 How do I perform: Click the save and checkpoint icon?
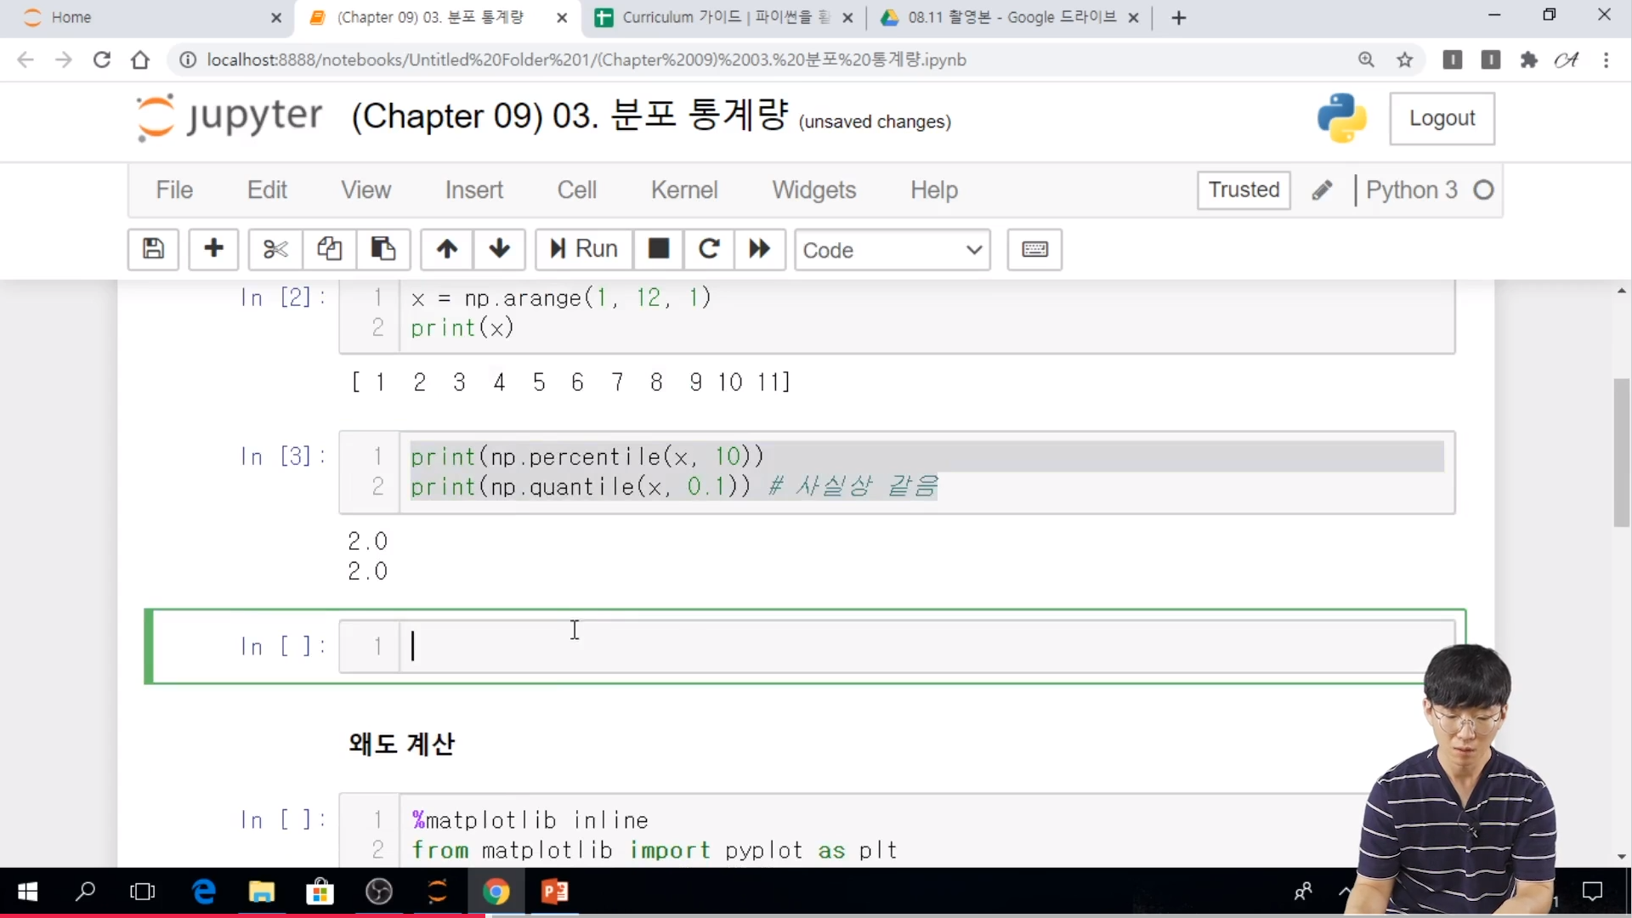point(153,249)
